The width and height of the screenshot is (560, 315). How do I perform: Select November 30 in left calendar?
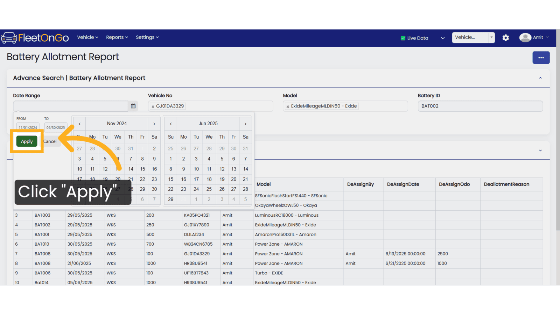tap(154, 189)
